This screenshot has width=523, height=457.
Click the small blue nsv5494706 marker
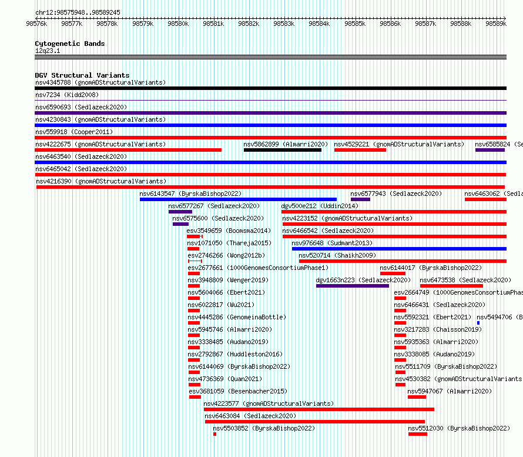point(478,323)
